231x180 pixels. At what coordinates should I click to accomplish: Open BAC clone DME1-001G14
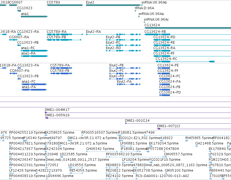[137, 121]
